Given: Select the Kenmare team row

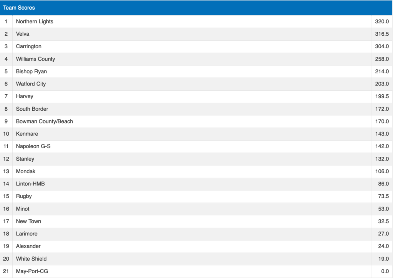Looking at the screenshot, I should click(27, 134).
